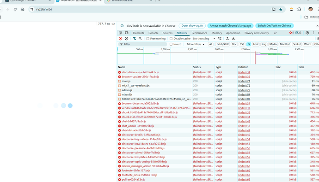Open network conditions wifi icon
Viewport: 319px width, 182px height.
pos(220,39)
